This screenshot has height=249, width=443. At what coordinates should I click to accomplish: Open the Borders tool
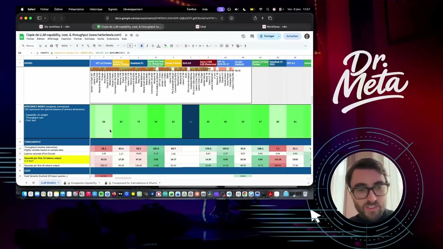coord(171,46)
